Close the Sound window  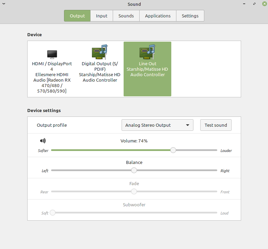[264, 4]
